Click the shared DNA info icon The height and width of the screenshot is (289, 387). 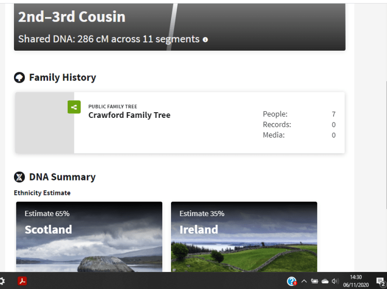[205, 40]
